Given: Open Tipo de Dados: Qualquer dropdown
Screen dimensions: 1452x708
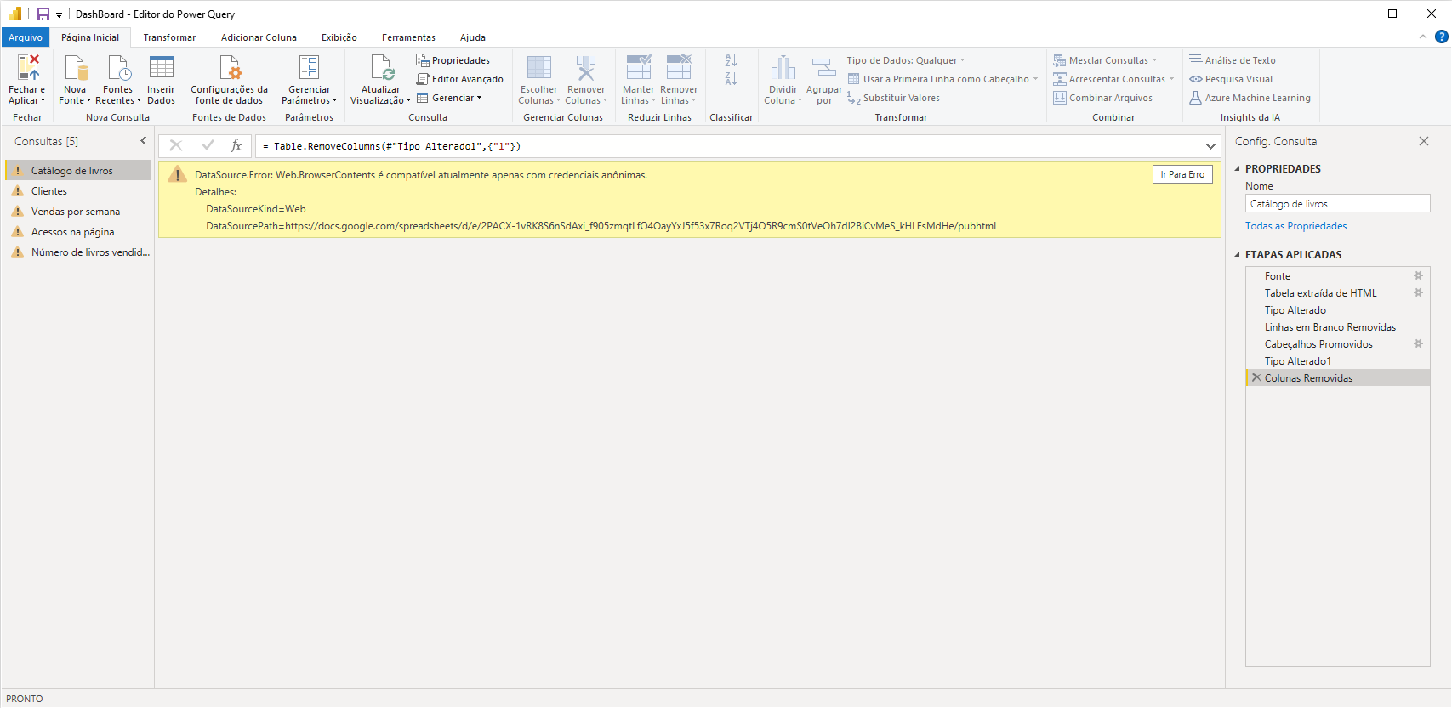Looking at the screenshot, I should coord(906,60).
